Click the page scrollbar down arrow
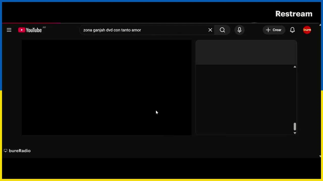Image resolution: width=323 pixels, height=181 pixels. coord(320,156)
